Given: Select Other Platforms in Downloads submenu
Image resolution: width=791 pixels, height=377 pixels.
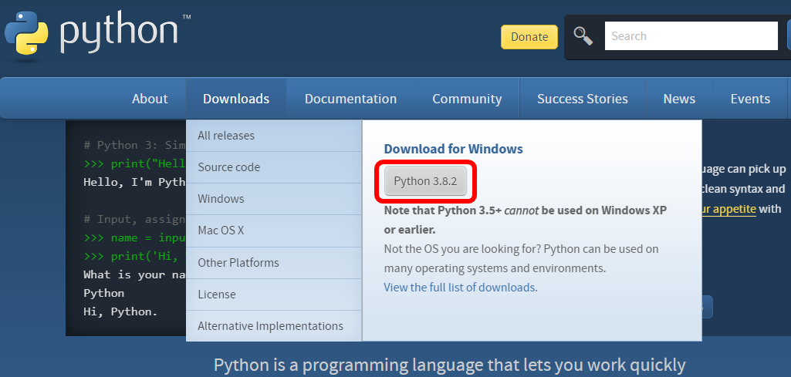Looking at the screenshot, I should click(x=274, y=263).
